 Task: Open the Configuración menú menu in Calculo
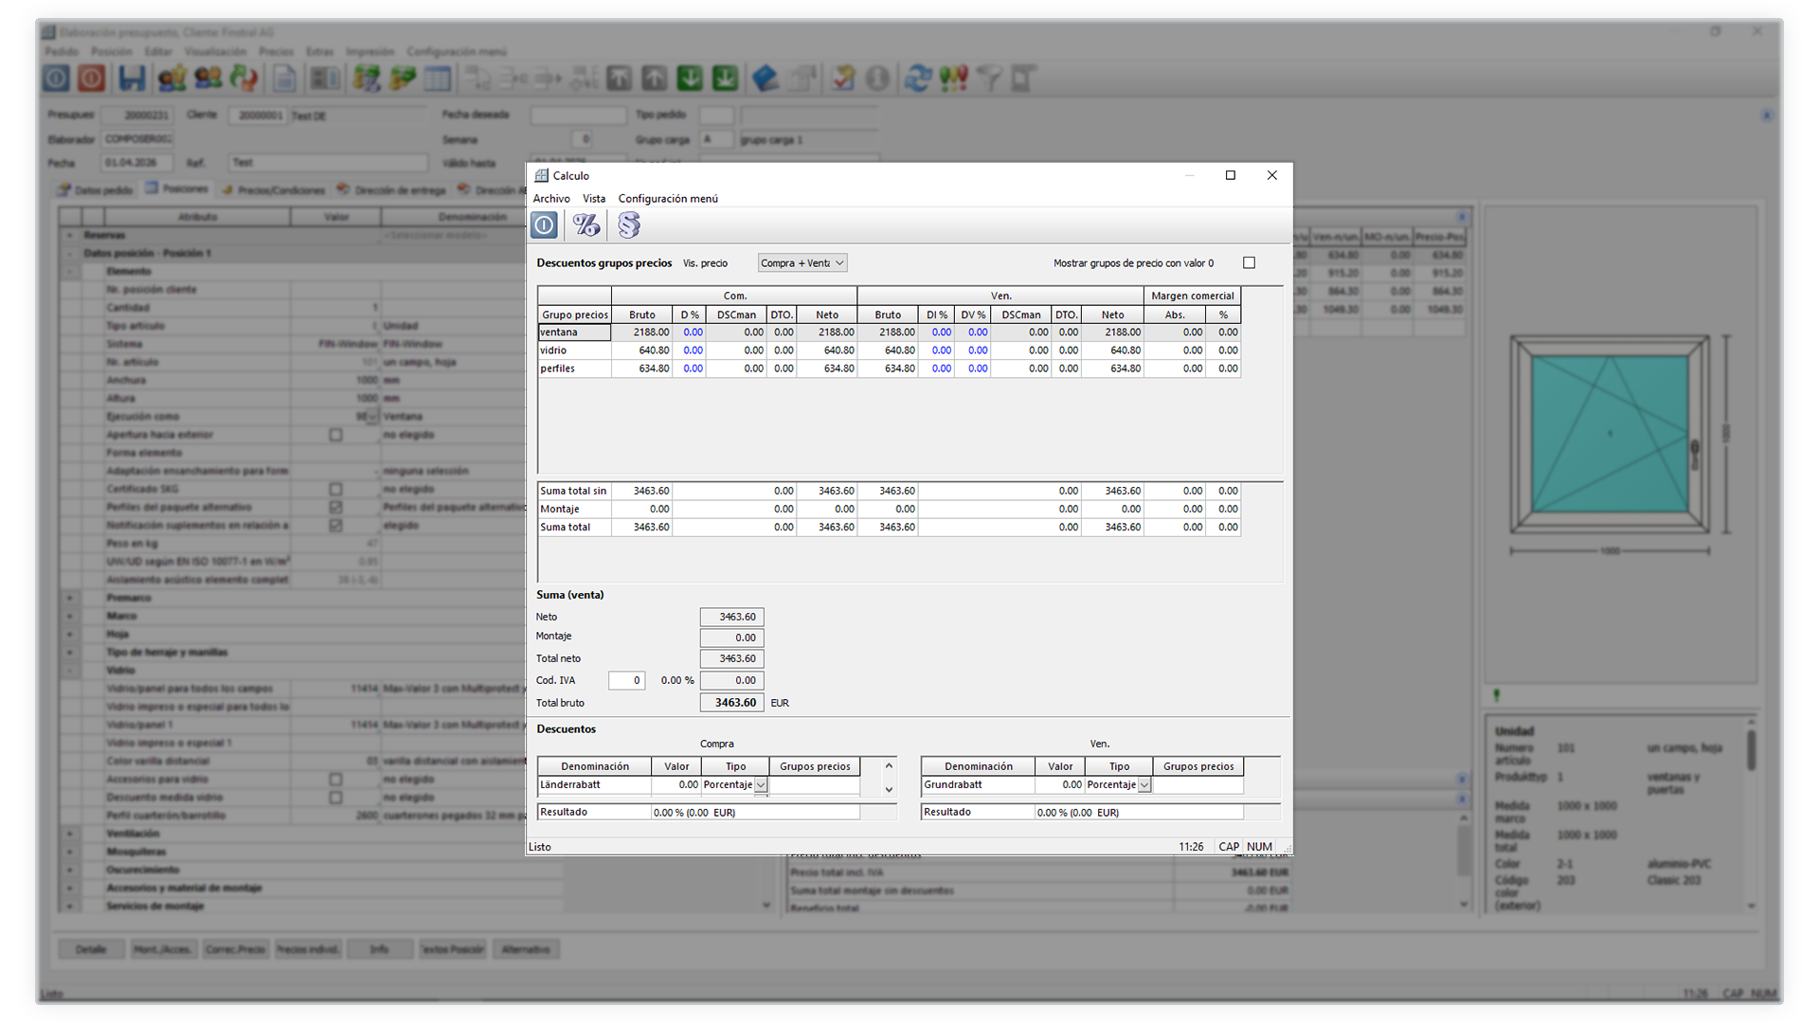[x=668, y=199]
